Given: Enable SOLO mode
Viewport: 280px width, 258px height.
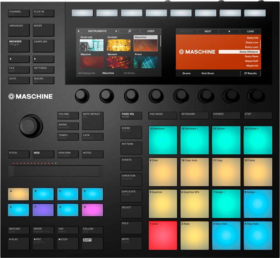Looking at the screenshot, I should point(131,228).
